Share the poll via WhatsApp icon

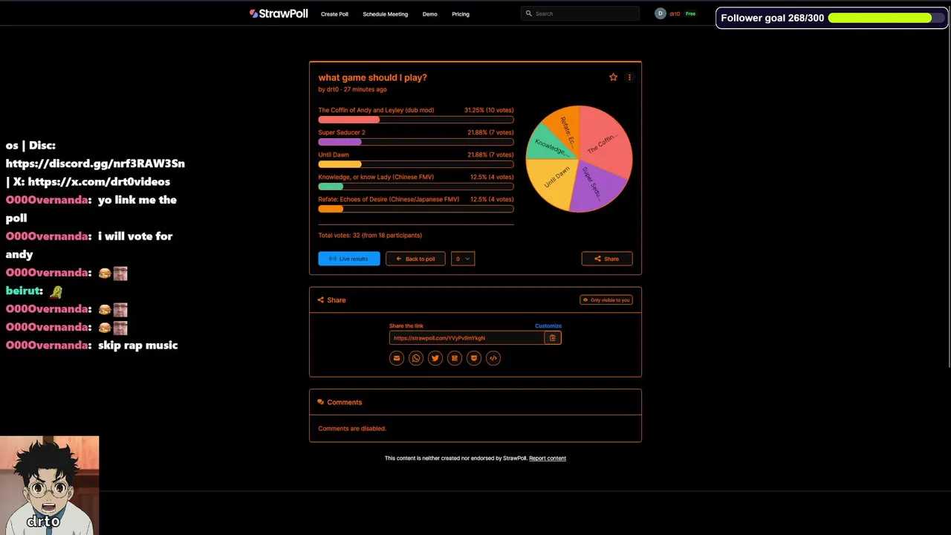pos(416,358)
